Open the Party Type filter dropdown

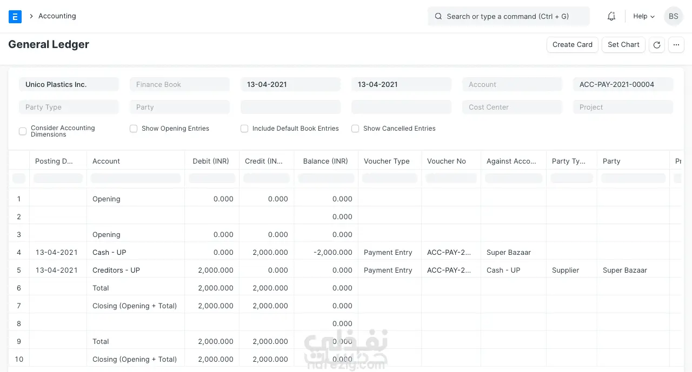pos(69,107)
